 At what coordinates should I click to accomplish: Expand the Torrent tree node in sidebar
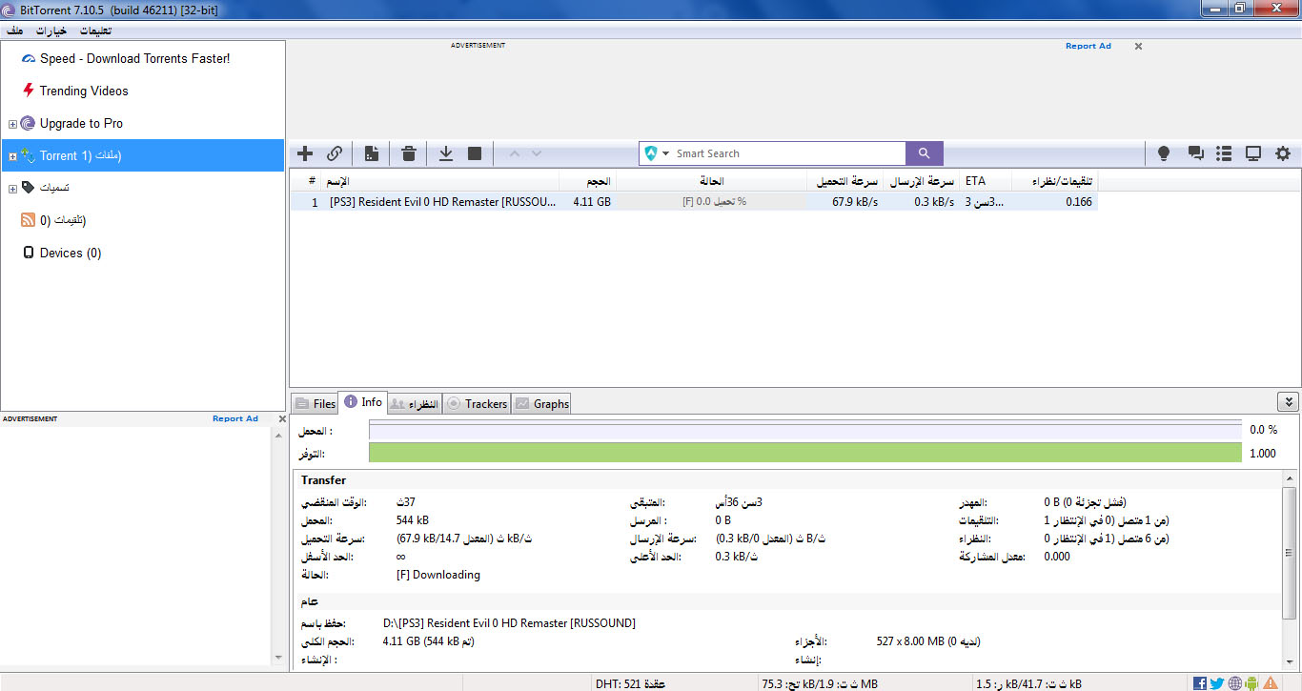(x=12, y=156)
